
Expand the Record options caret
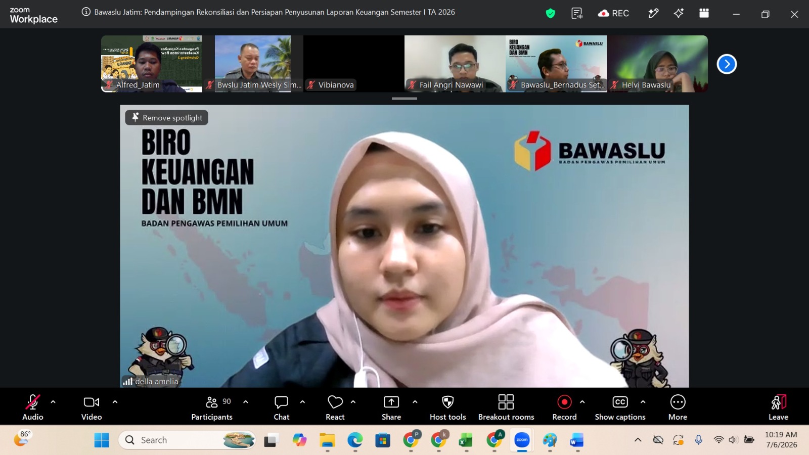pyautogui.click(x=582, y=402)
